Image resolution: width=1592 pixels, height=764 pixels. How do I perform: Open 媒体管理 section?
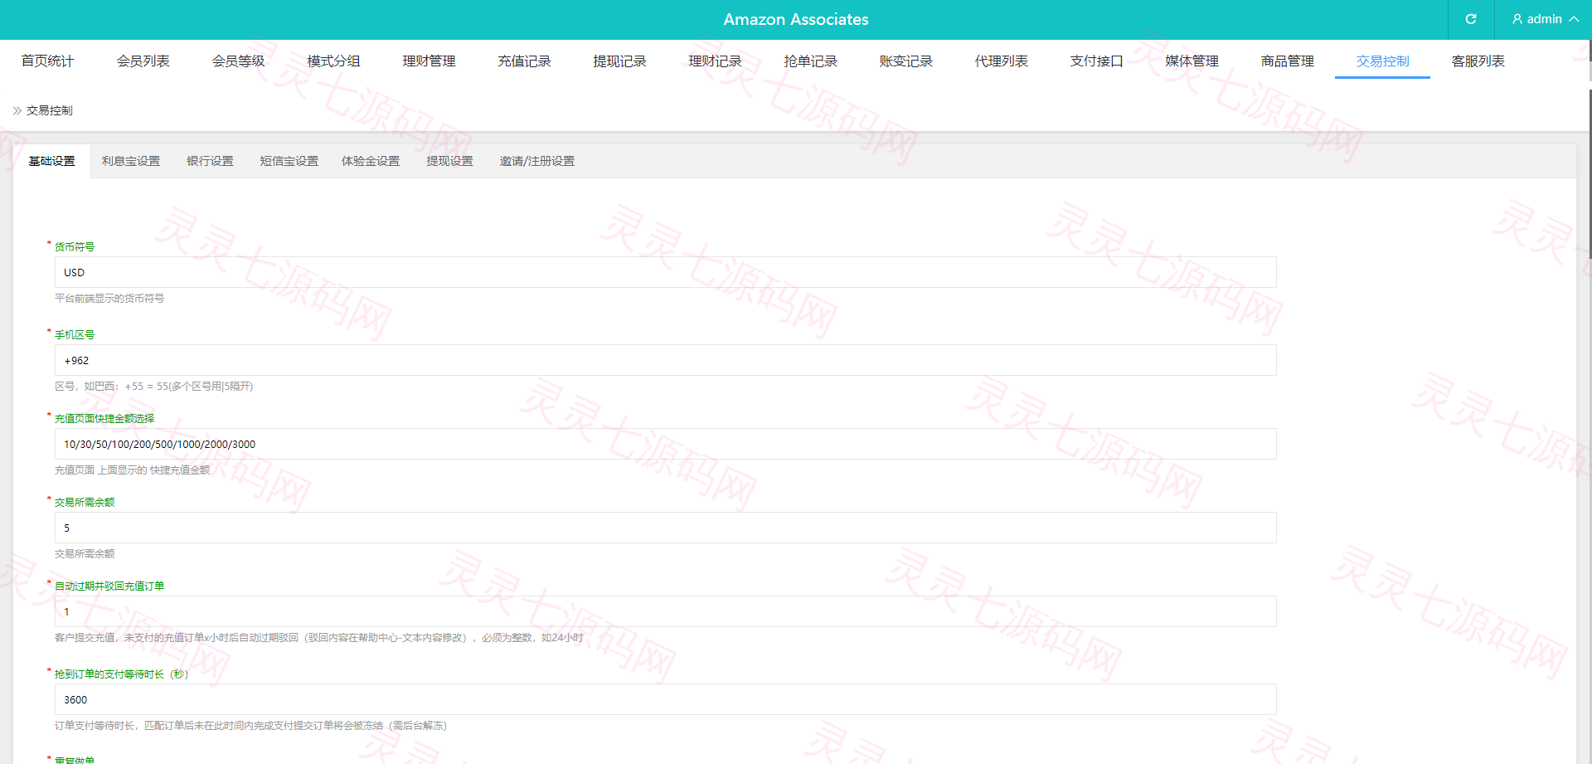1192,61
